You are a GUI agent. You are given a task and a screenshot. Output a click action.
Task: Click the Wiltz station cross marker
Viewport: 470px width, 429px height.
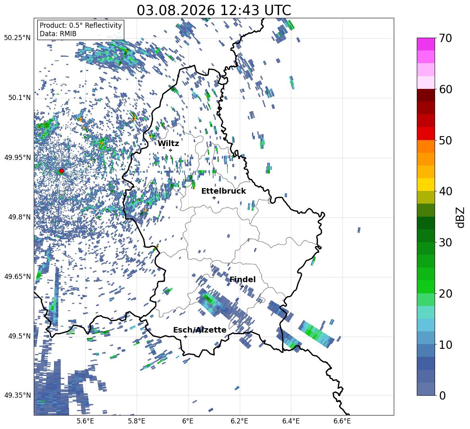(x=171, y=150)
